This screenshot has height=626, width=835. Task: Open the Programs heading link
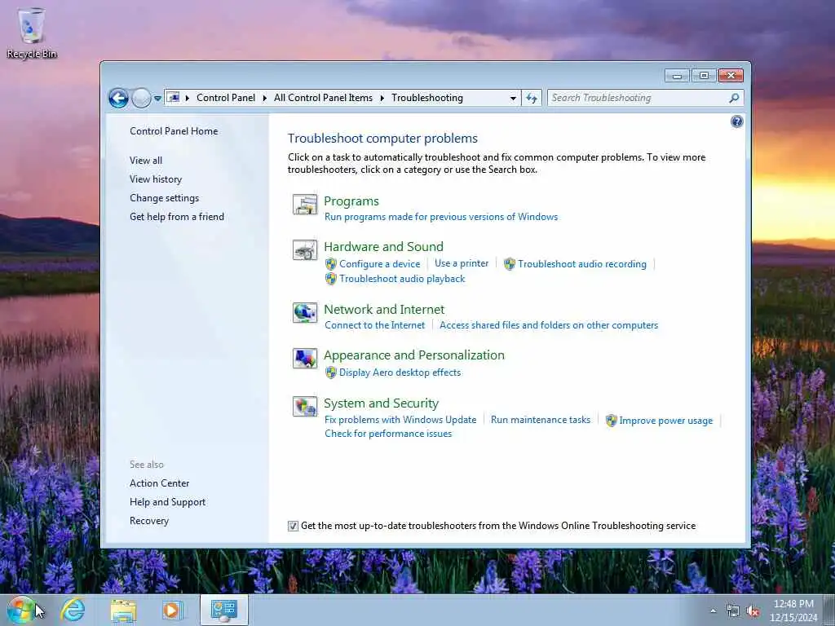(351, 201)
